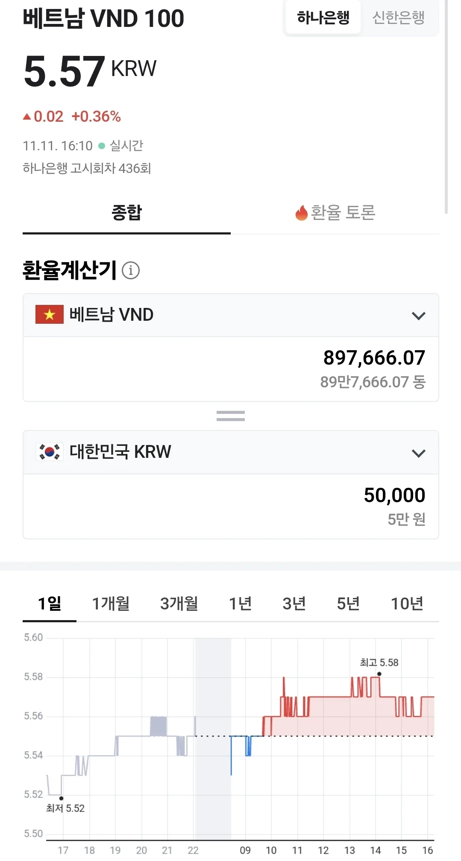The width and height of the screenshot is (461, 861).
Task: Open the 환율 토론 tab
Action: pos(335,213)
